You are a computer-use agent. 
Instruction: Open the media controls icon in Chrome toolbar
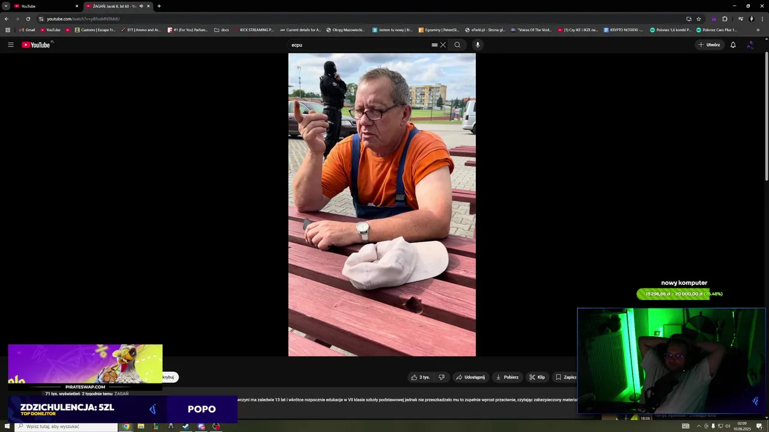coord(740,19)
